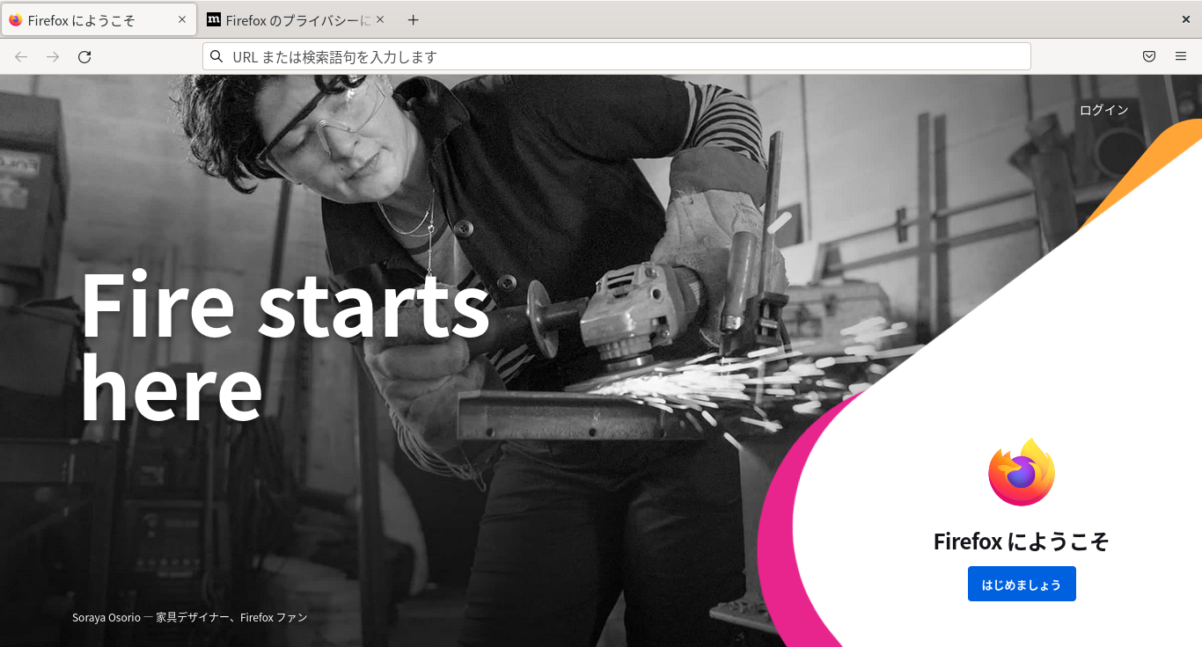Screen dimensions: 1202x647
Task: Click the Firefox logo above the welcome text
Action: [1022, 472]
